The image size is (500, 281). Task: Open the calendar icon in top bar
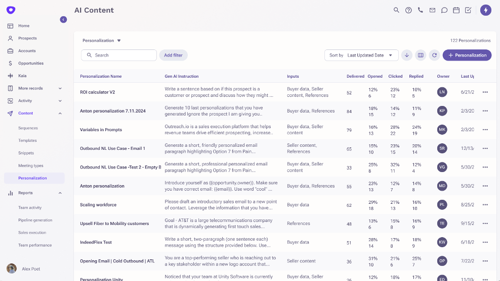point(456,10)
